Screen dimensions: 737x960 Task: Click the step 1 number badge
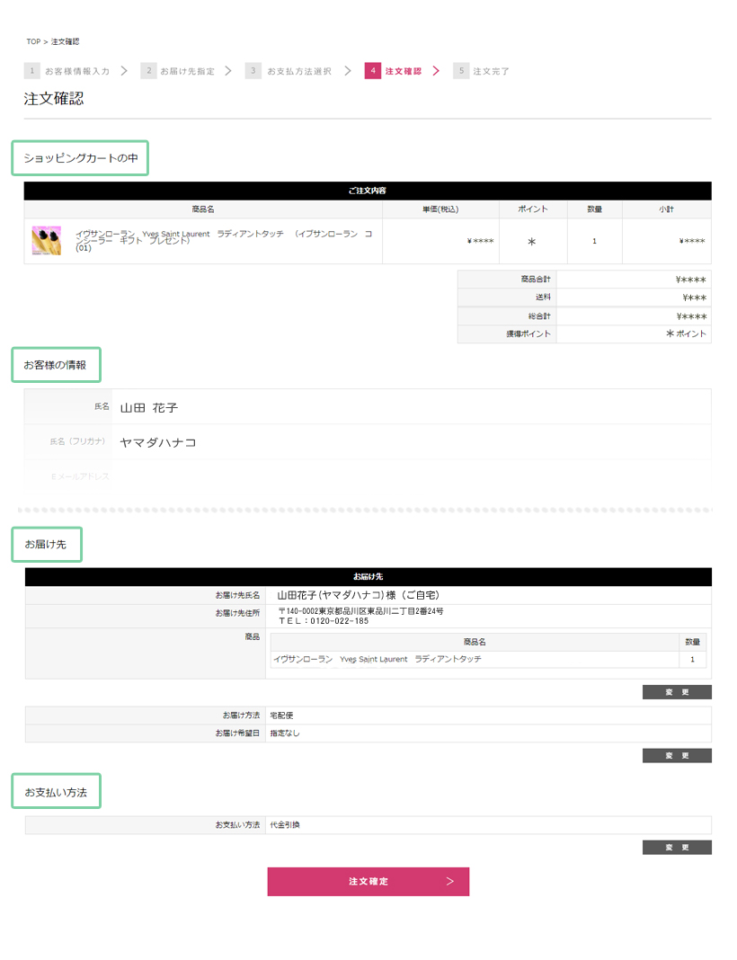(x=32, y=71)
